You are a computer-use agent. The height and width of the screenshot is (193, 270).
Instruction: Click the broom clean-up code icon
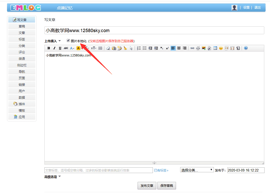pyautogui.click(x=125, y=48)
